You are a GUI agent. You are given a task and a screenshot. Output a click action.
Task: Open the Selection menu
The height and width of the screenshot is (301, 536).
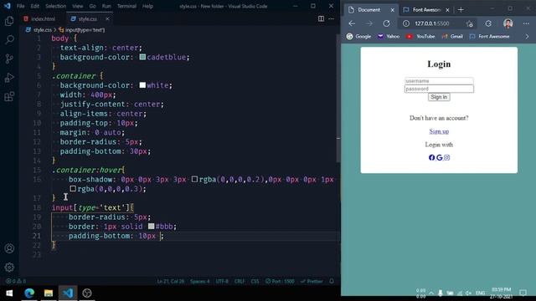[56, 6]
